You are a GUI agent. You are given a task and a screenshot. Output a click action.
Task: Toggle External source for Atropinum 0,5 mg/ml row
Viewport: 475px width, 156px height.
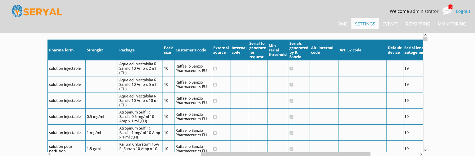215,117
